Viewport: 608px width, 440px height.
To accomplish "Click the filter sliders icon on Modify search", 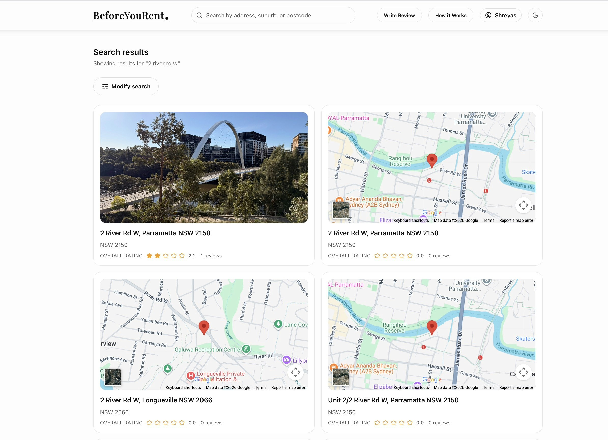I will point(105,86).
